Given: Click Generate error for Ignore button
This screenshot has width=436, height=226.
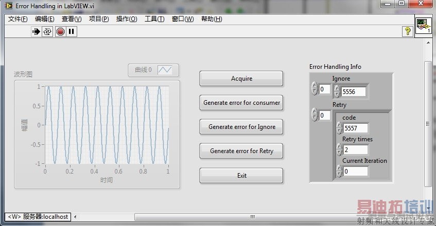Looking at the screenshot, I should click(x=241, y=127).
